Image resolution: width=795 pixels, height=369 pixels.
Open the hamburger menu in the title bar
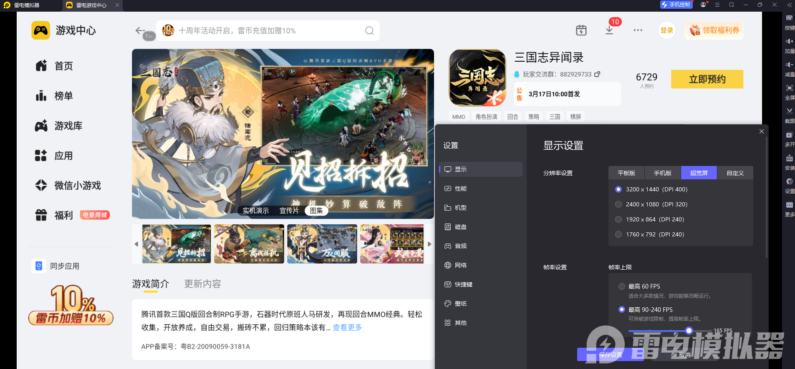point(717,5)
